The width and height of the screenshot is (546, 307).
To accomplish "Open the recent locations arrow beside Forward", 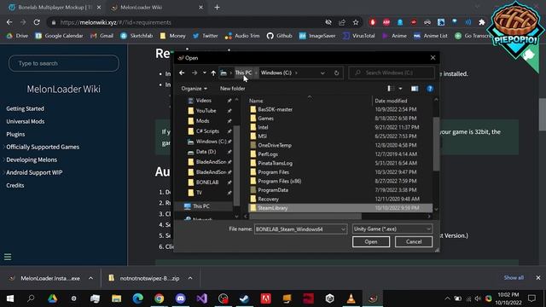I will [x=205, y=72].
